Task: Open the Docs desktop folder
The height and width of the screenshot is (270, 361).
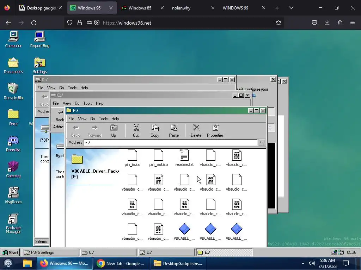Action: tap(13, 117)
